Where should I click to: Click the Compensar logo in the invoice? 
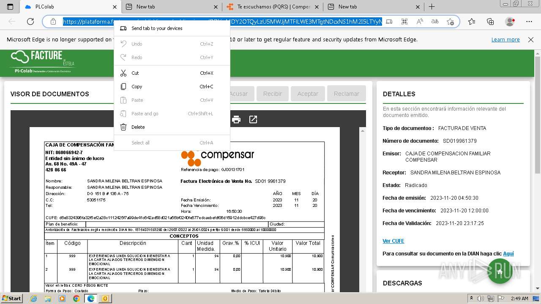tap(217, 157)
